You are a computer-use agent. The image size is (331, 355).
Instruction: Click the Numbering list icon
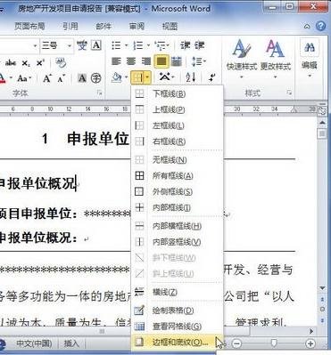coord(138,45)
